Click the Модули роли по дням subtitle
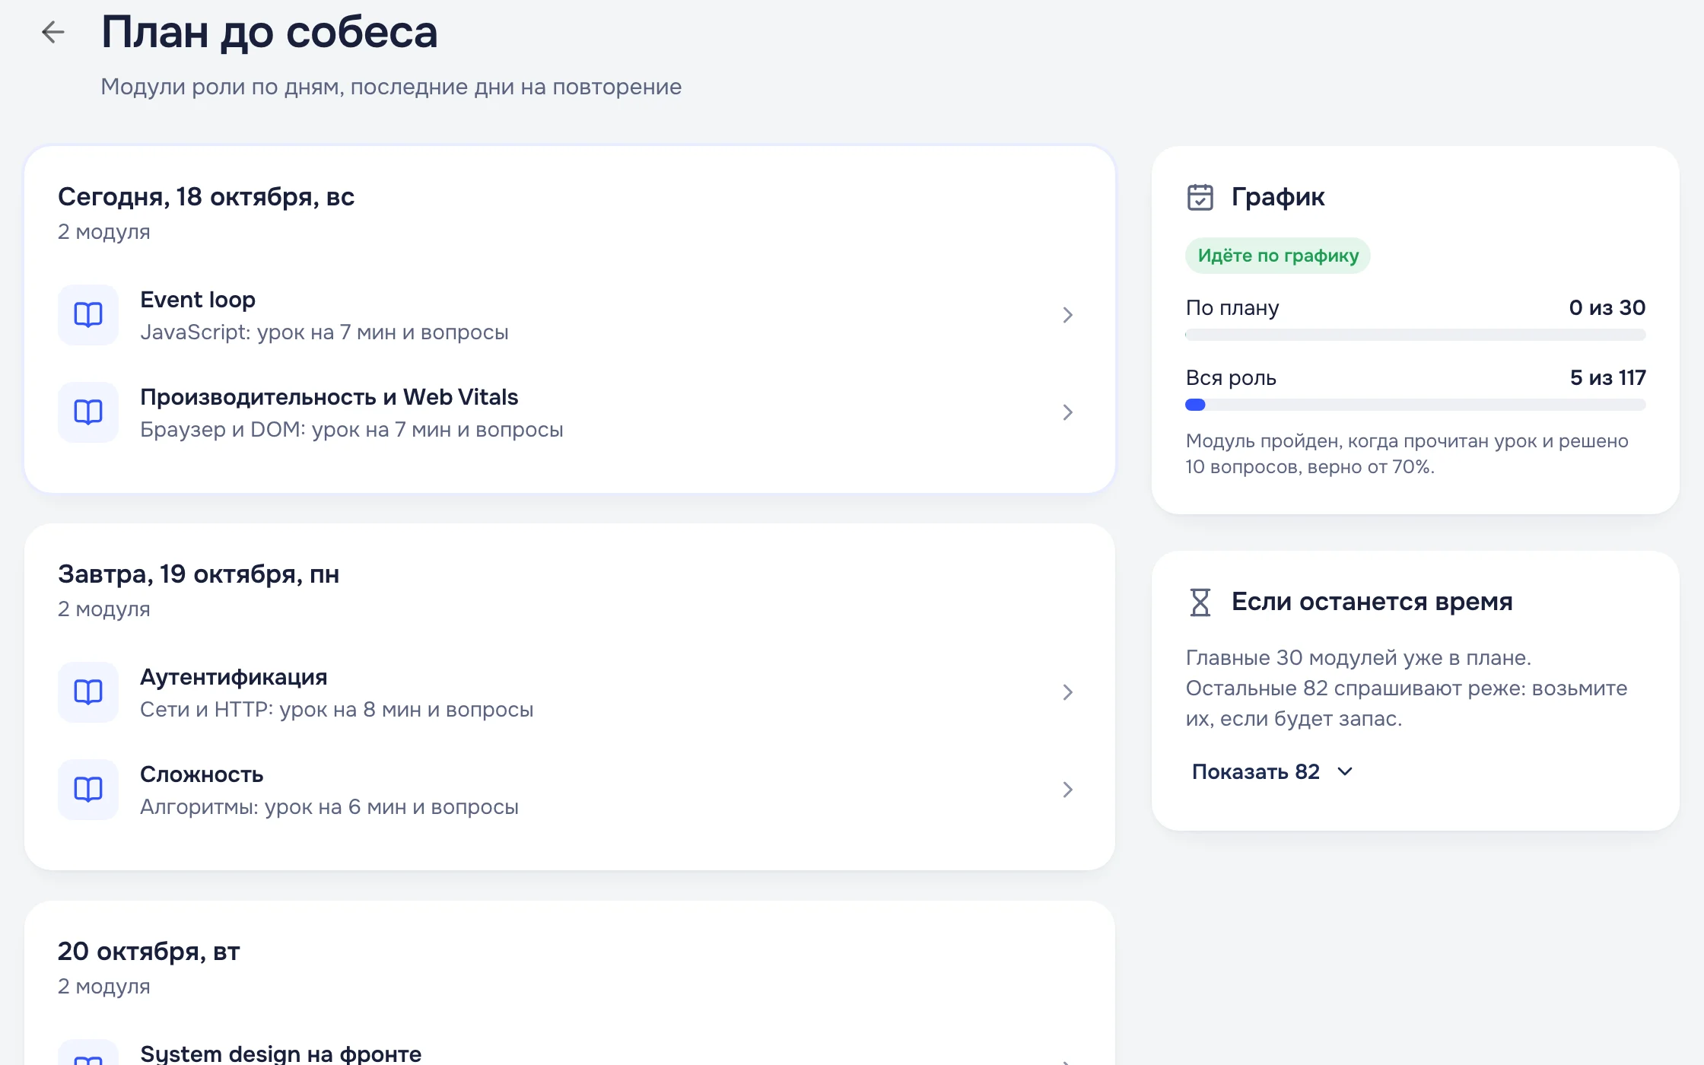 (391, 87)
